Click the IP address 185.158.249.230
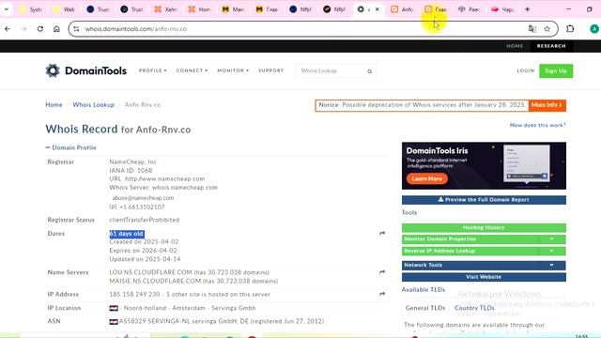 point(134,294)
